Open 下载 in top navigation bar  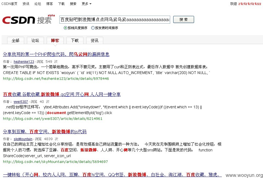(61, 4)
